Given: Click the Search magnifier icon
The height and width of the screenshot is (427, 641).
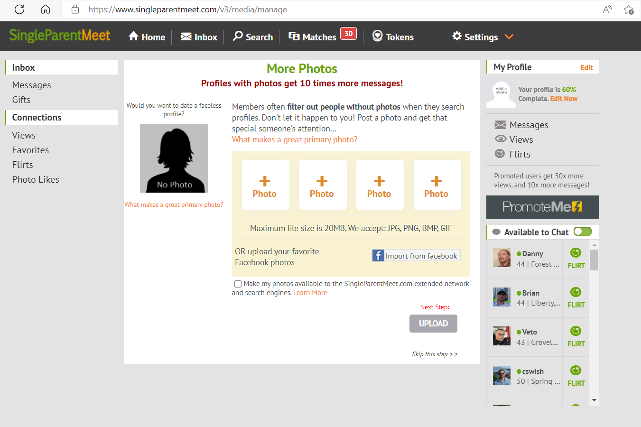Looking at the screenshot, I should pyautogui.click(x=238, y=36).
